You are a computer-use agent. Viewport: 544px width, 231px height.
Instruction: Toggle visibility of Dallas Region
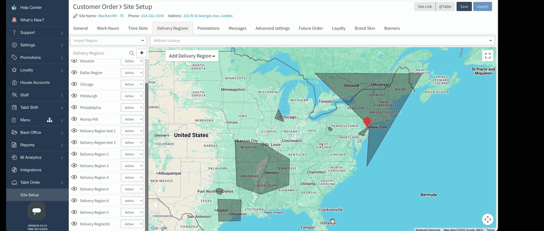[74, 72]
